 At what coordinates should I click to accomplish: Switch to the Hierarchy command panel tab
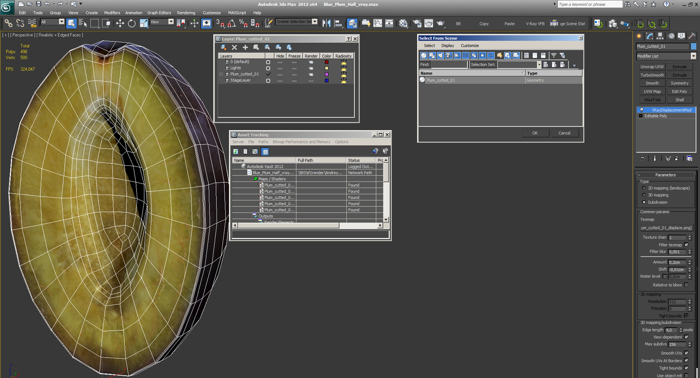(661, 36)
